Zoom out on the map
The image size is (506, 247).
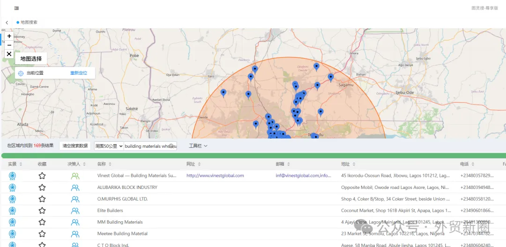9,45
